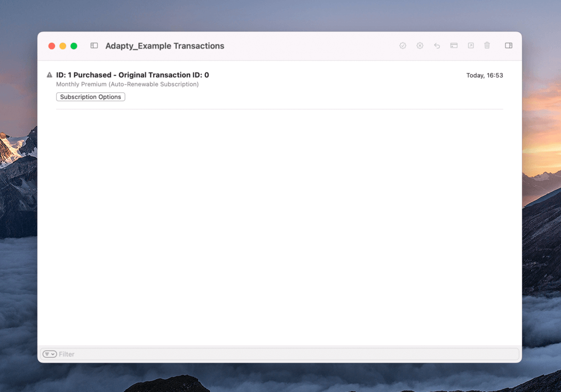
Task: Click the warning triangle beside ID: 1
Action: point(50,75)
